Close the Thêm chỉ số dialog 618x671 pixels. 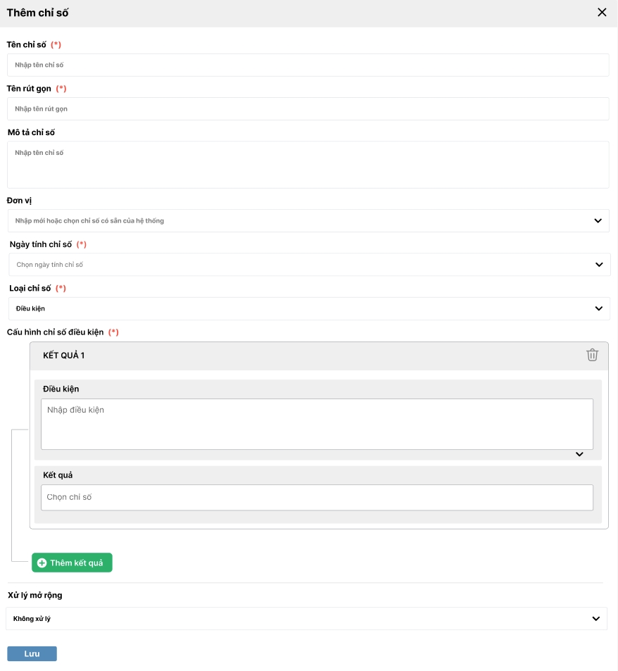(602, 13)
